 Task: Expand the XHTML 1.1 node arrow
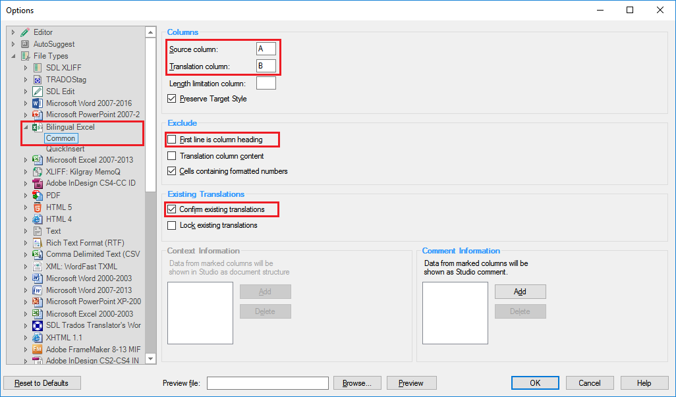pyautogui.click(x=26, y=338)
